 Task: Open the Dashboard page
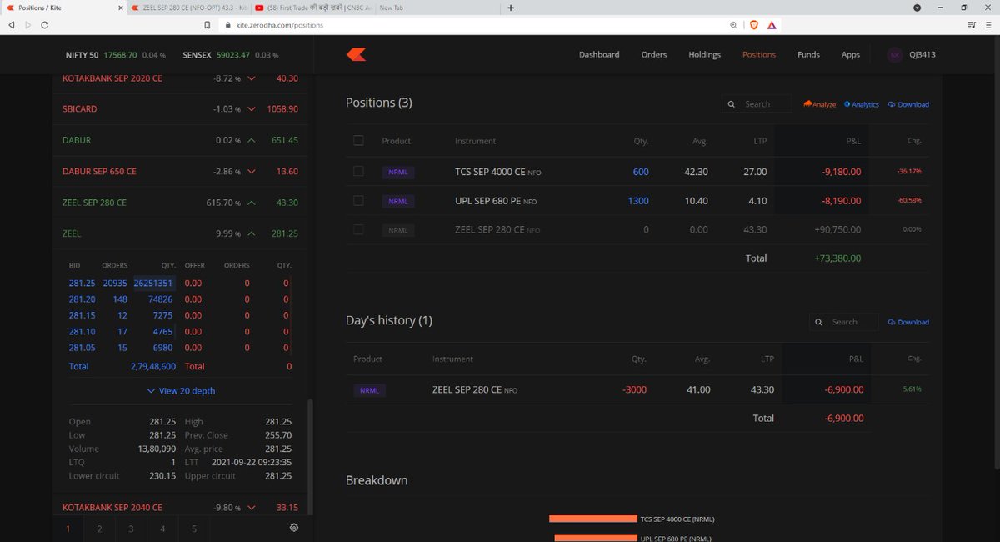coord(599,54)
